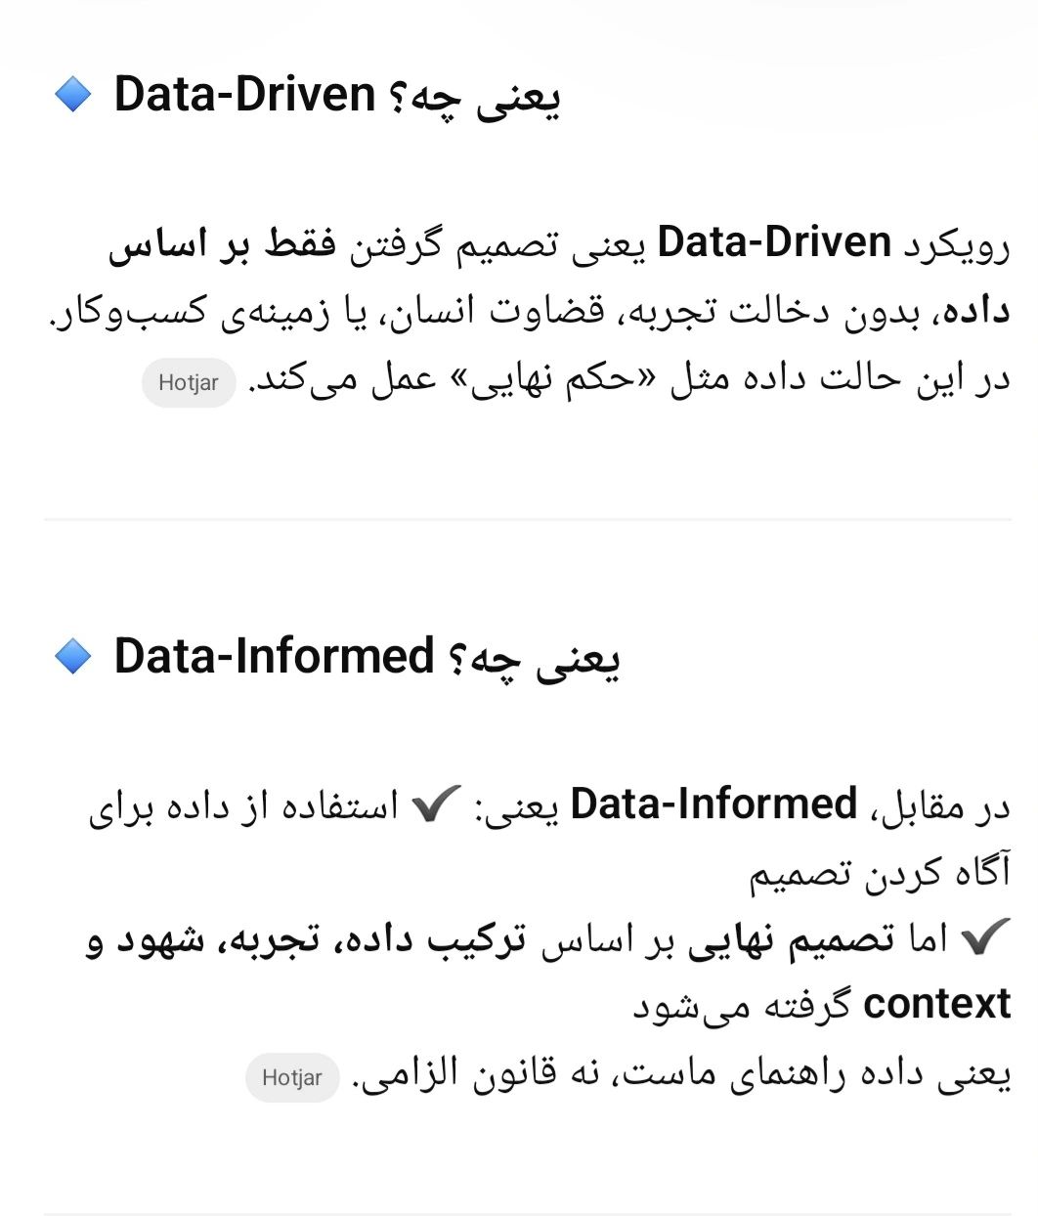Click the bold phrase «تصمیم نهایی»
The height and width of the screenshot is (1216, 1038).
(x=792, y=939)
